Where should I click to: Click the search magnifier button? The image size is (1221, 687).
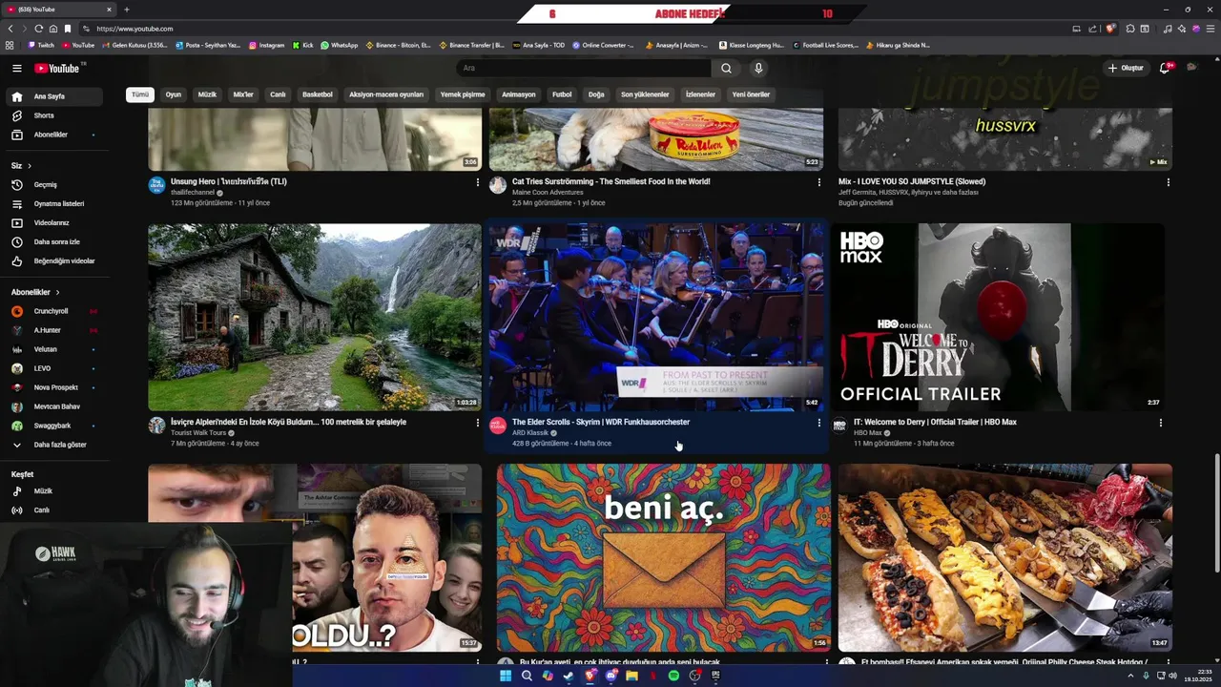tap(726, 68)
